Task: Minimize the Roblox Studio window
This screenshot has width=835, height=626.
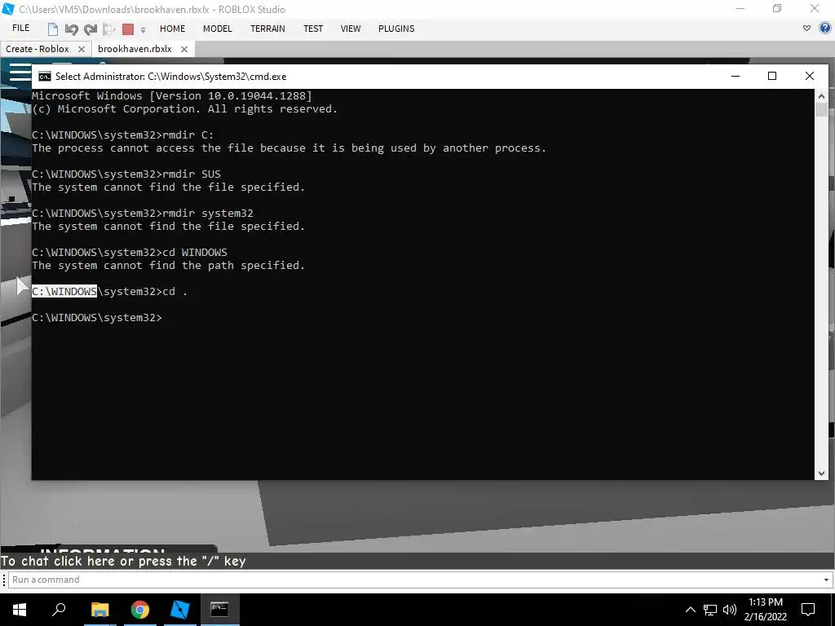Action: click(x=740, y=9)
